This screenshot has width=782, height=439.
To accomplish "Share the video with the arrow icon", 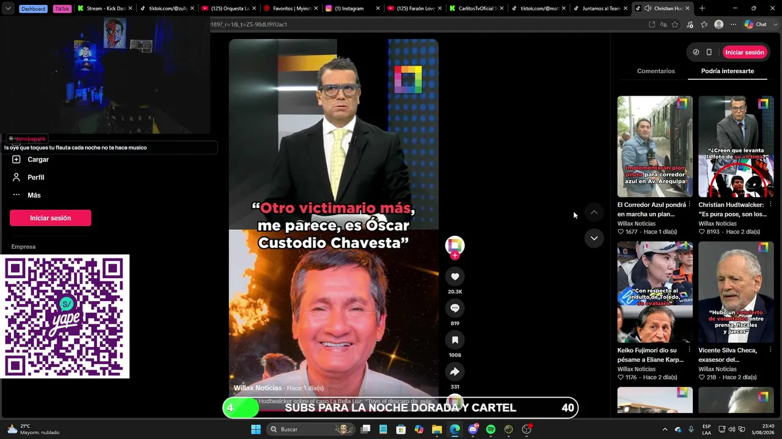I will pos(455,371).
